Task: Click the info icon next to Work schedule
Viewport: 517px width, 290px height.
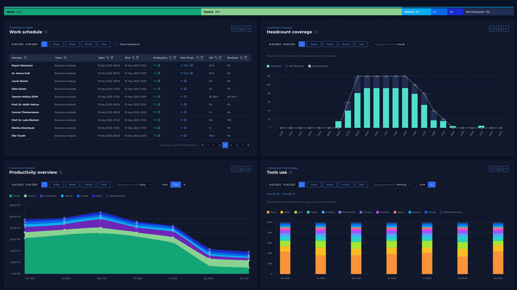Action: [46, 32]
